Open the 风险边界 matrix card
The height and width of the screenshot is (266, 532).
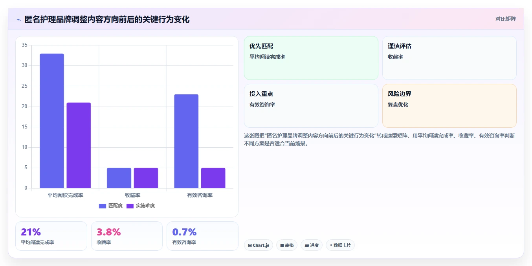tap(449, 106)
